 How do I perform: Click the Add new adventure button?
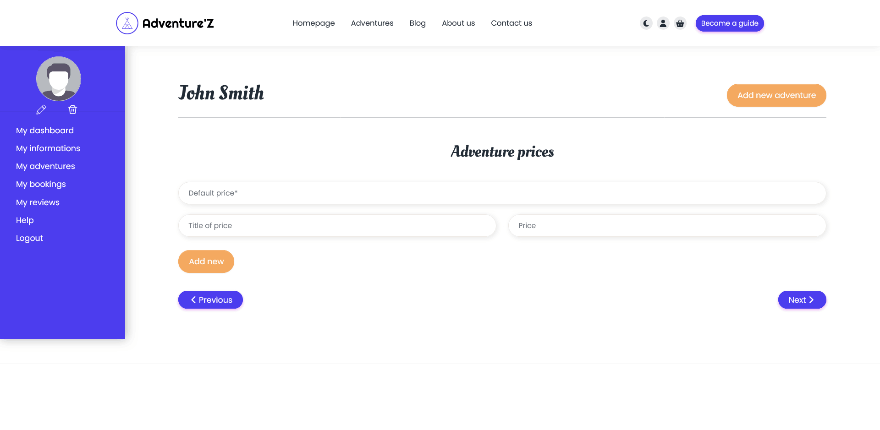(776, 95)
